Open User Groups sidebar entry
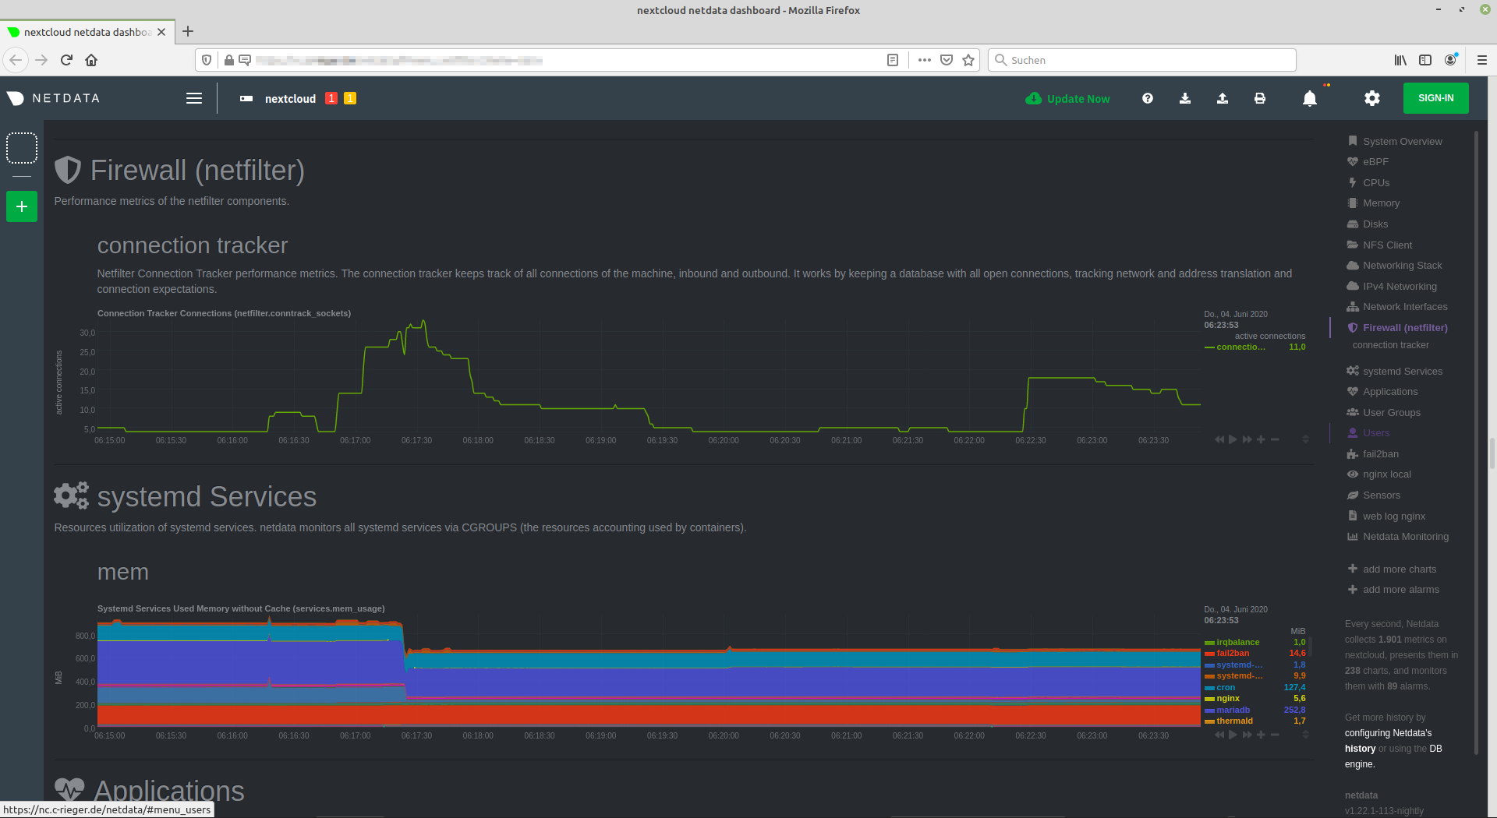Screen dimensions: 1497x818 1384,413
